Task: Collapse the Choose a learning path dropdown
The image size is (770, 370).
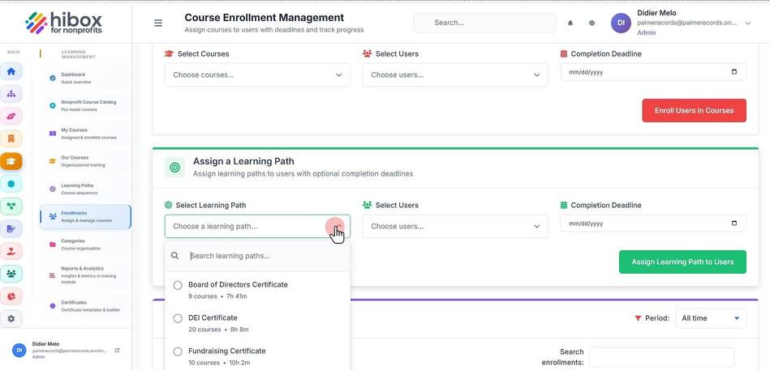Action: point(257,227)
